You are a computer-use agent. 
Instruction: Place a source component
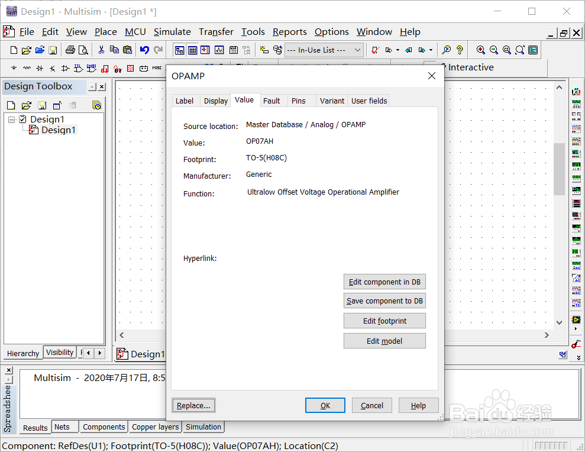[x=14, y=68]
